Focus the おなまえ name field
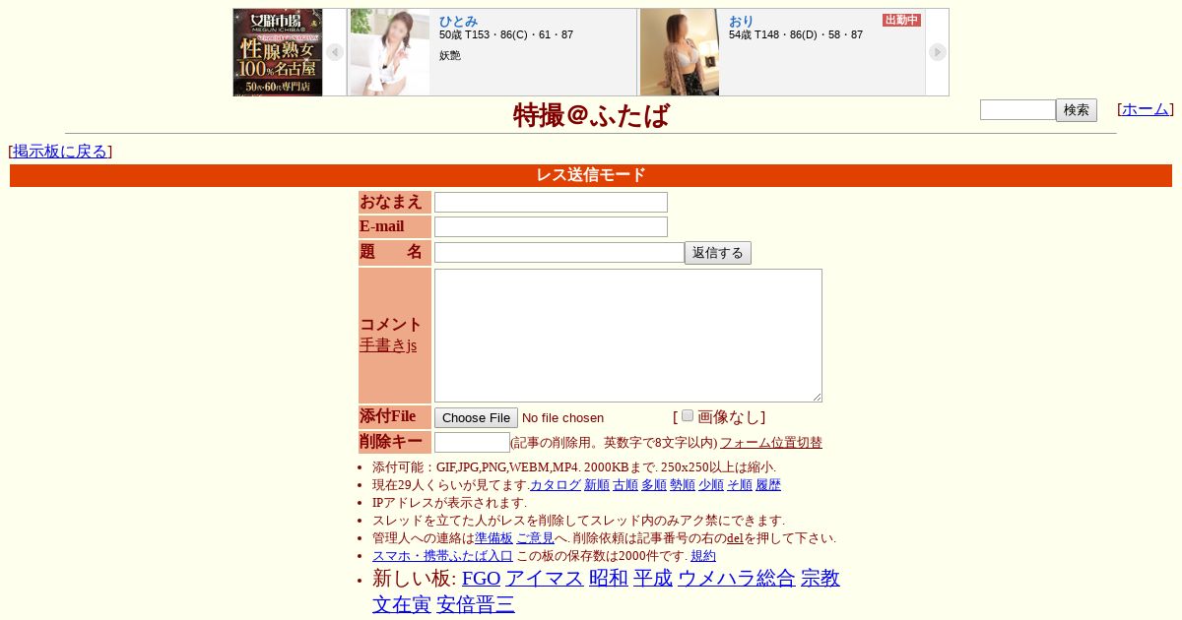The image size is (1182, 620). [x=551, y=202]
